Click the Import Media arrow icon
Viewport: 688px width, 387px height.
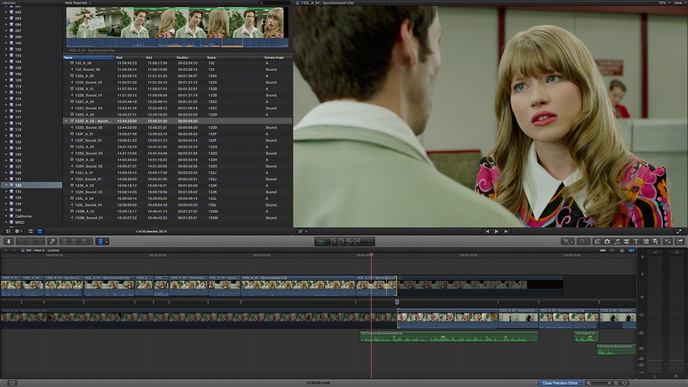pos(9,242)
